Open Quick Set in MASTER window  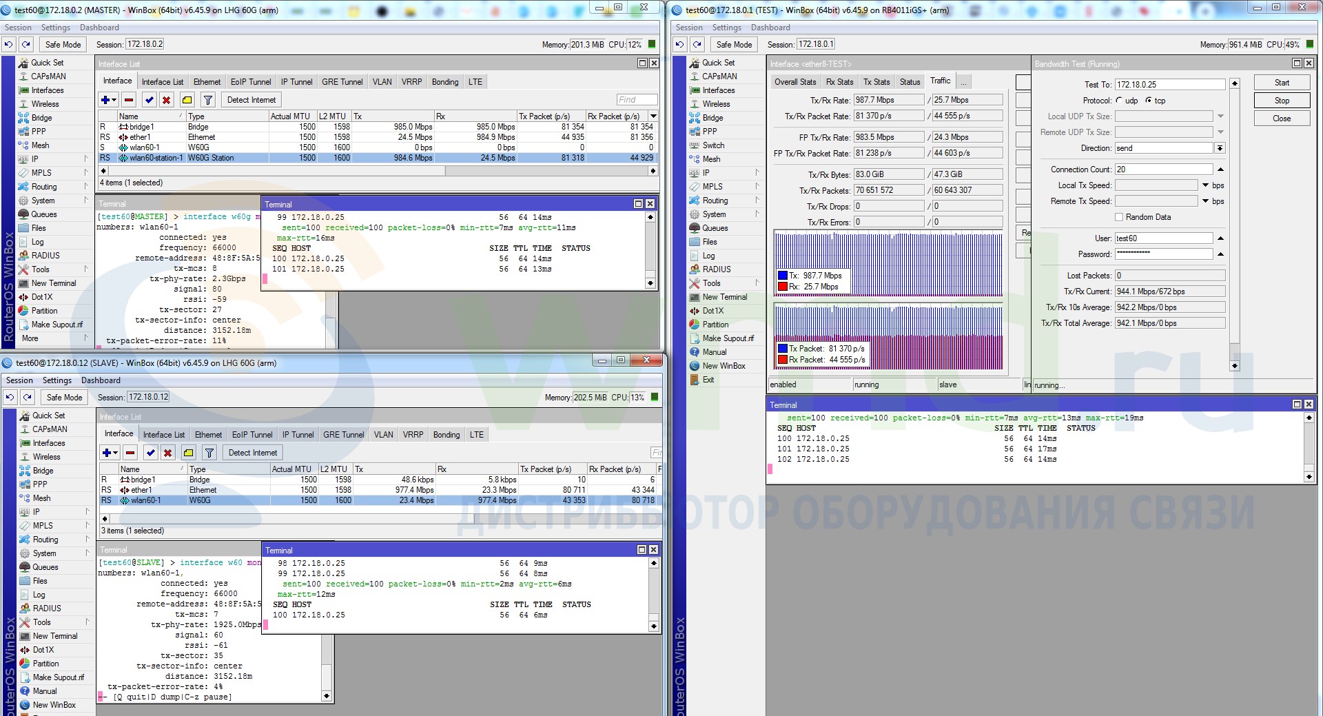point(47,62)
